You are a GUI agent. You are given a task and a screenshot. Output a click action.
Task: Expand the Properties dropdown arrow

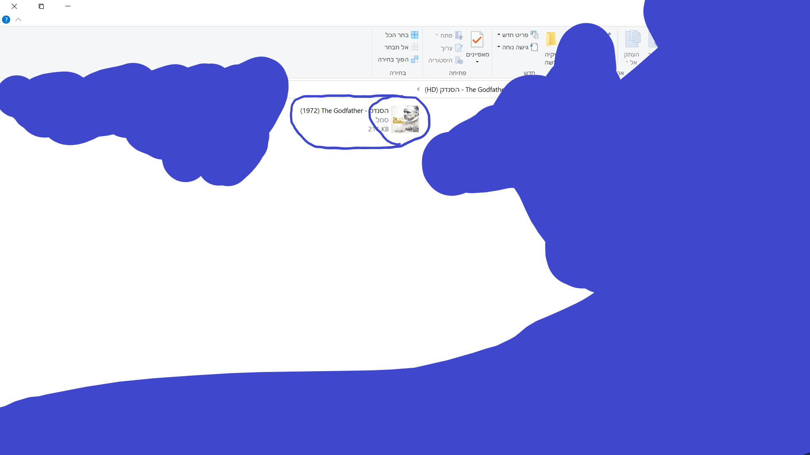(477, 62)
